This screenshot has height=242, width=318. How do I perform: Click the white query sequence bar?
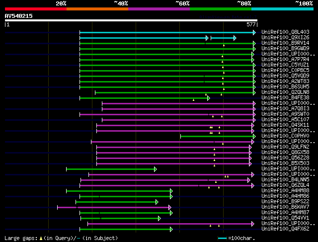(131, 20)
